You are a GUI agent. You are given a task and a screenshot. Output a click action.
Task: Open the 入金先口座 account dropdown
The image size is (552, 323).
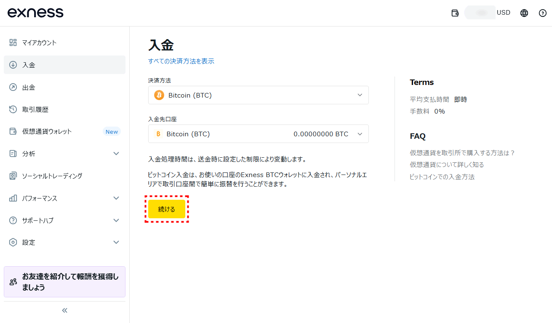click(x=259, y=134)
